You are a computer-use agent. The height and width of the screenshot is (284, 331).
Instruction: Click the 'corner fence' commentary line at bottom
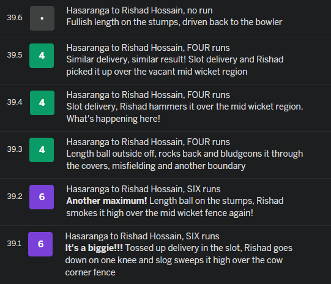[x=91, y=272]
